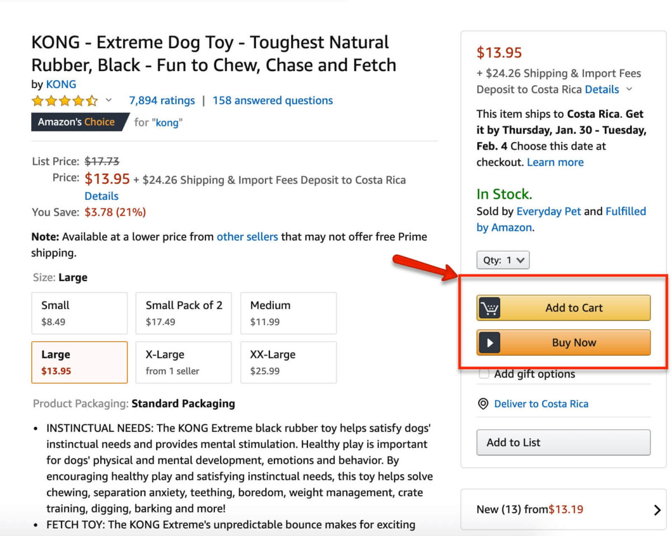
Task: Click the right arrow on the New (13) offers card
Action: pos(659,510)
